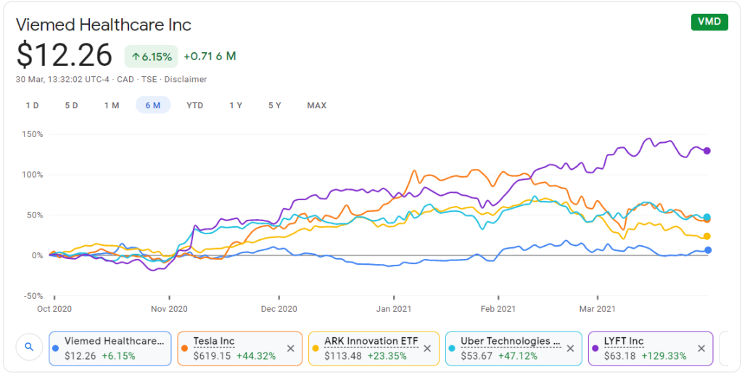The image size is (742, 375).
Task: Click the blue Viemed legend dot
Action: coord(56,348)
